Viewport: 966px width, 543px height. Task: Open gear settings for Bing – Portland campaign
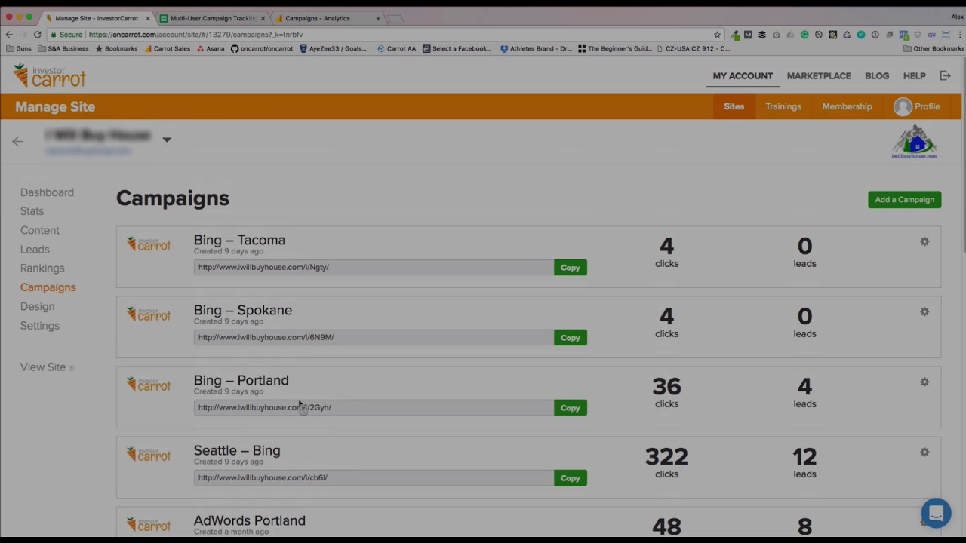coord(924,382)
